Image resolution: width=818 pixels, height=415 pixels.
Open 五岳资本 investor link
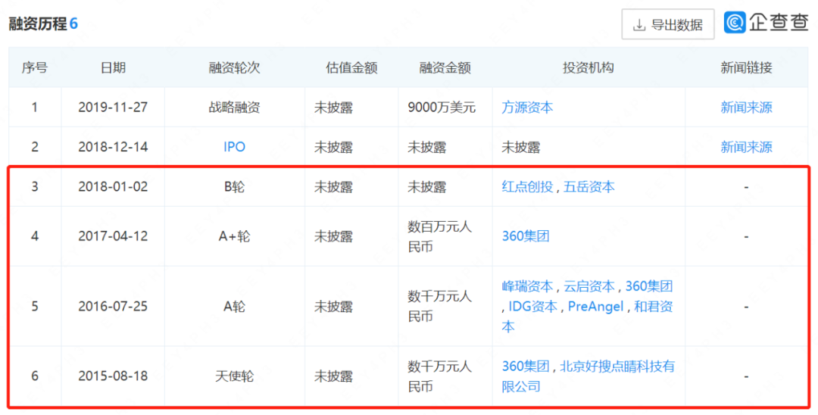[x=589, y=186]
